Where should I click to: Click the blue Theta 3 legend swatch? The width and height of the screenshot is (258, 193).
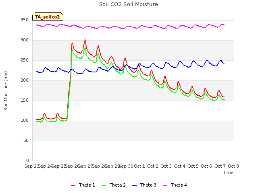(134, 186)
